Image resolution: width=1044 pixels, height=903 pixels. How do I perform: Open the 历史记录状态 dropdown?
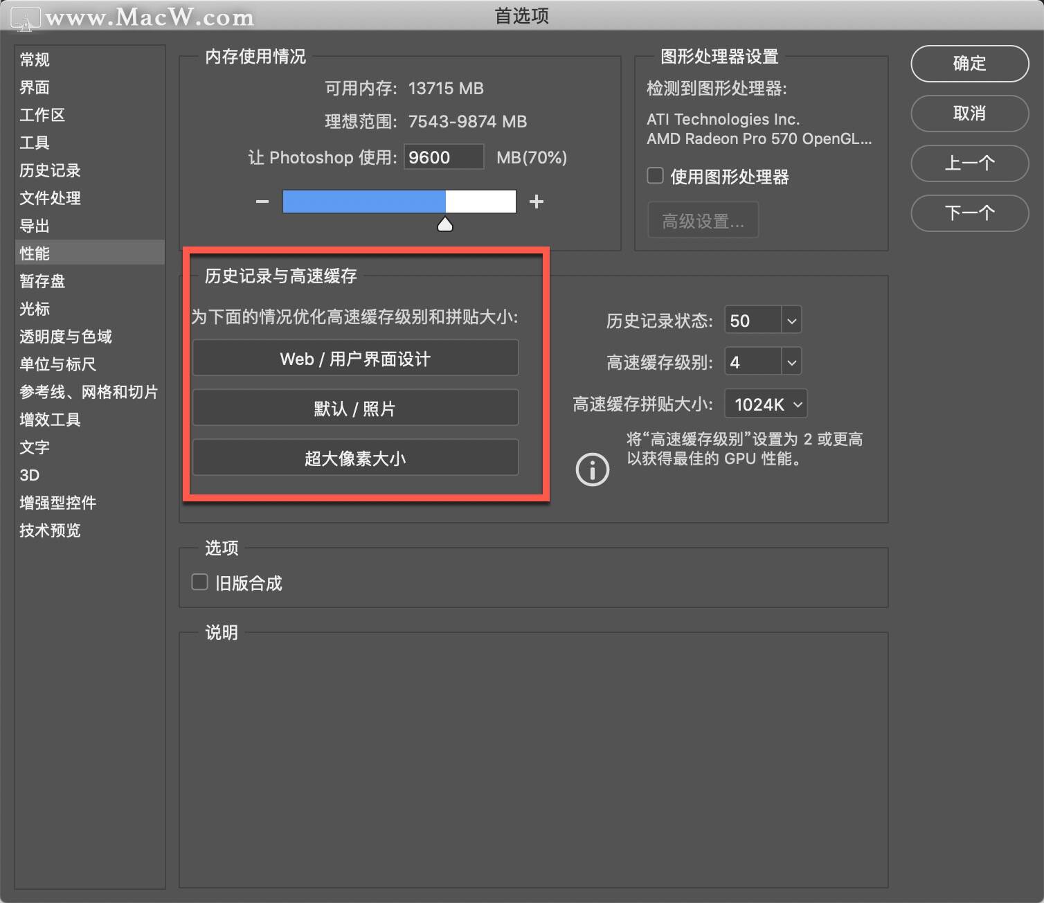[x=790, y=320]
